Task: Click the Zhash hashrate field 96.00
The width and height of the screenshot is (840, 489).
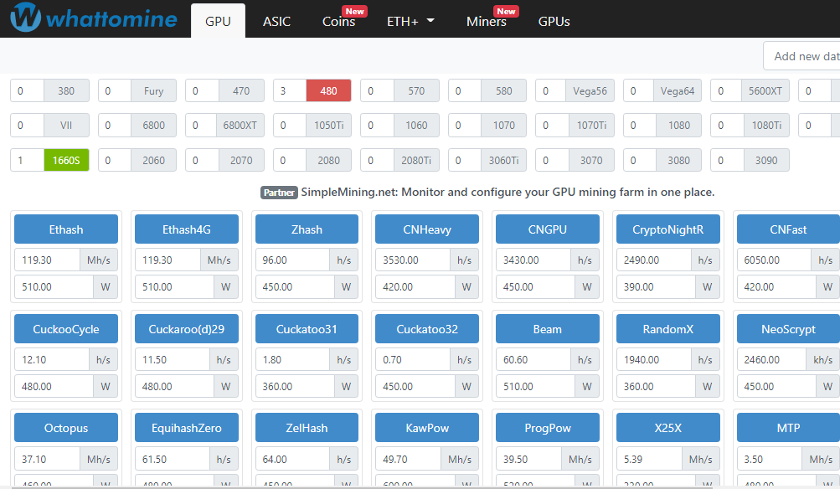Action: tap(292, 260)
